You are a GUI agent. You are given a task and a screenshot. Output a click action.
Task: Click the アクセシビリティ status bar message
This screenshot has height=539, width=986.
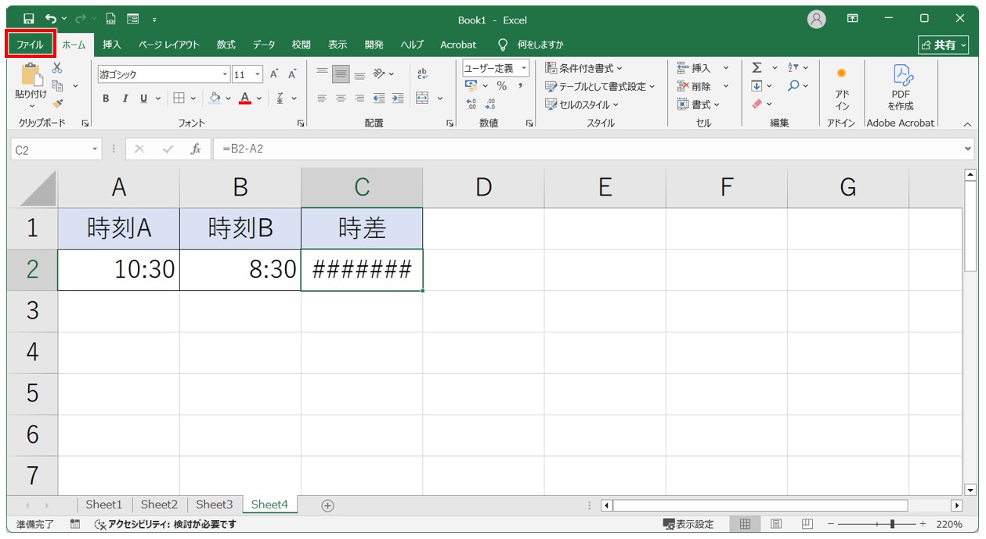[x=164, y=524]
